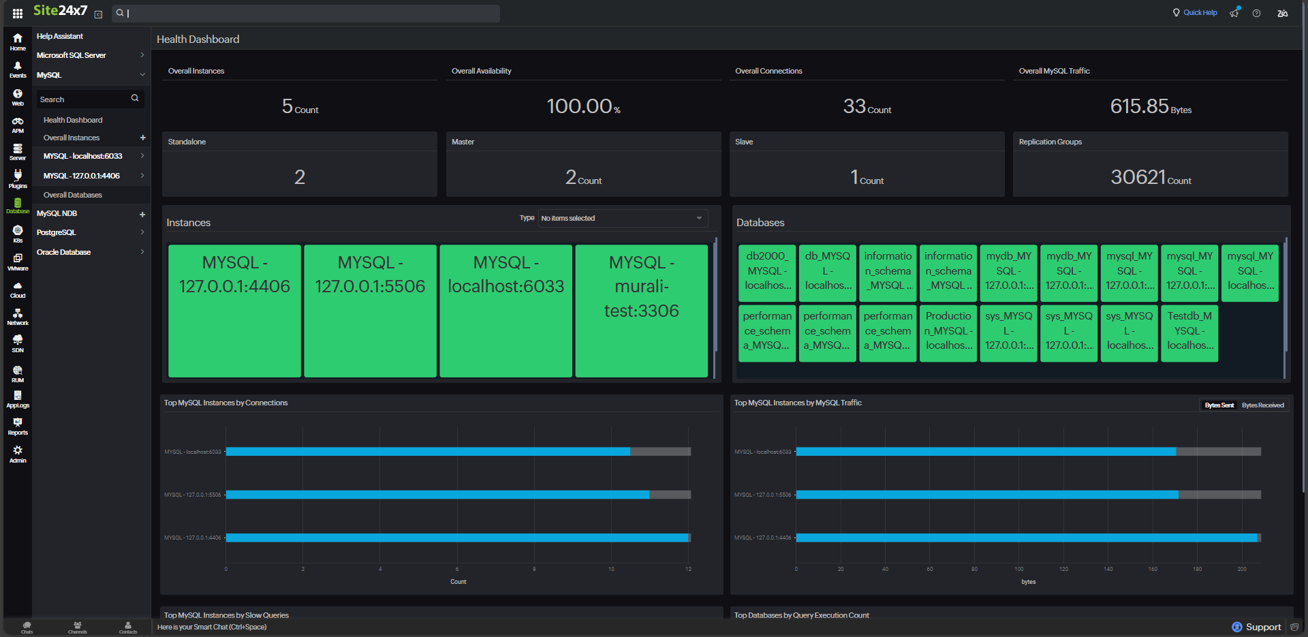This screenshot has height=637, width=1308.
Task: Open the Admin settings icon
Action: [18, 454]
